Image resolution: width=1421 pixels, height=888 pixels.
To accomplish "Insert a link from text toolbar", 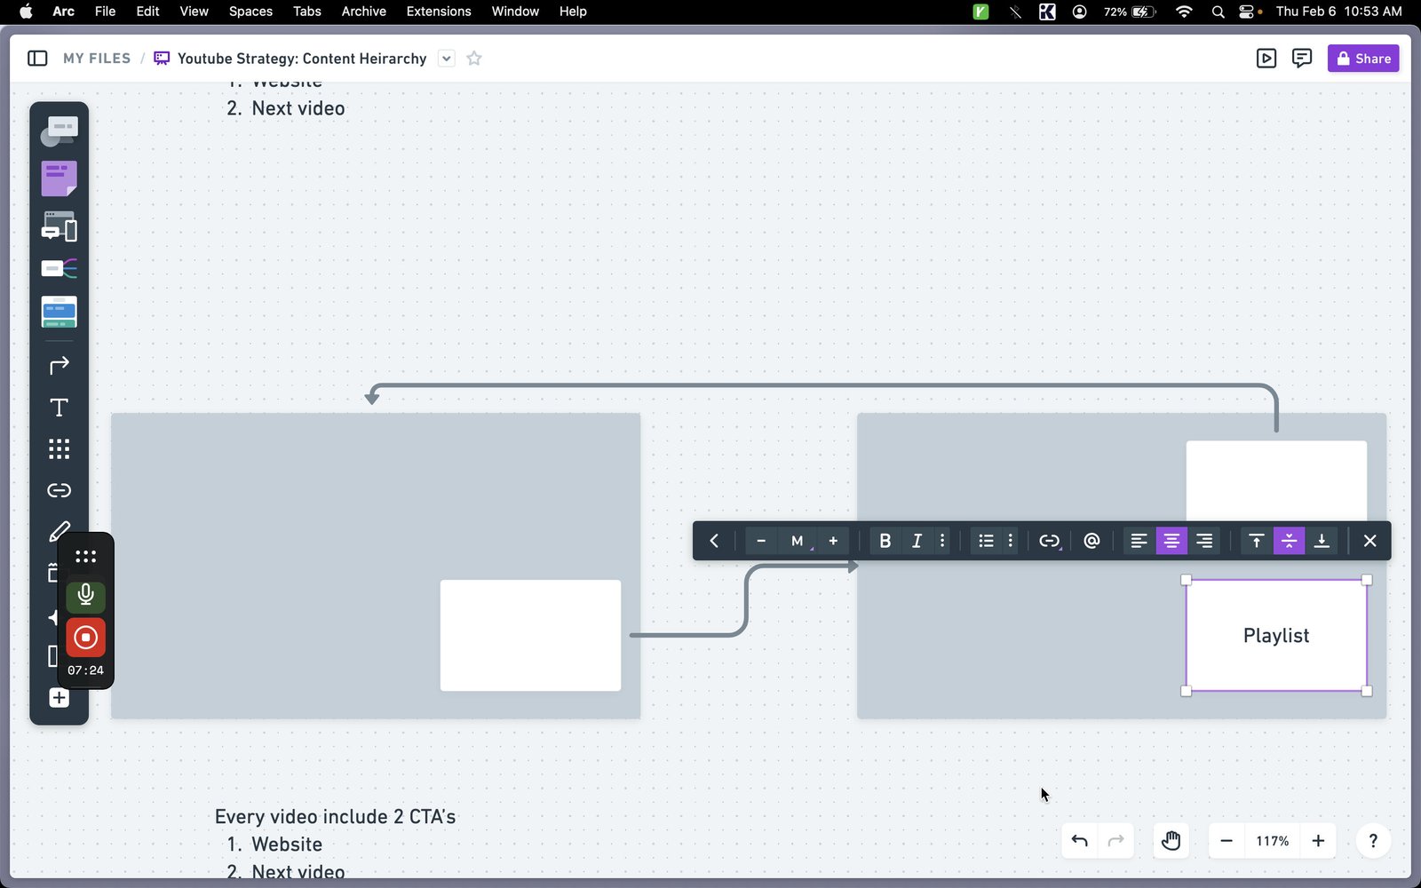I will point(1050,541).
